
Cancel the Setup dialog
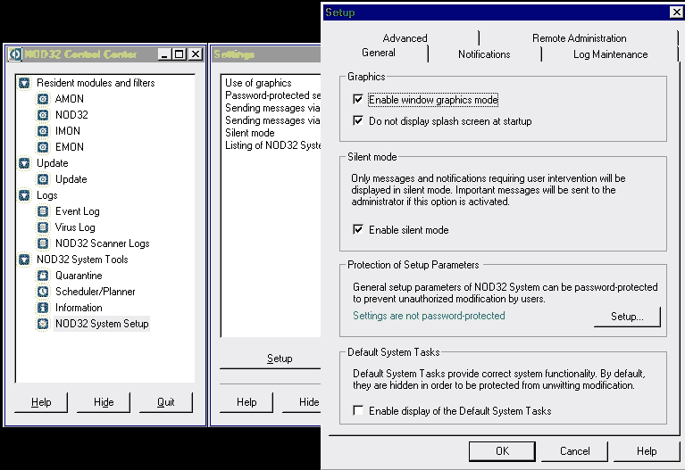coord(574,450)
